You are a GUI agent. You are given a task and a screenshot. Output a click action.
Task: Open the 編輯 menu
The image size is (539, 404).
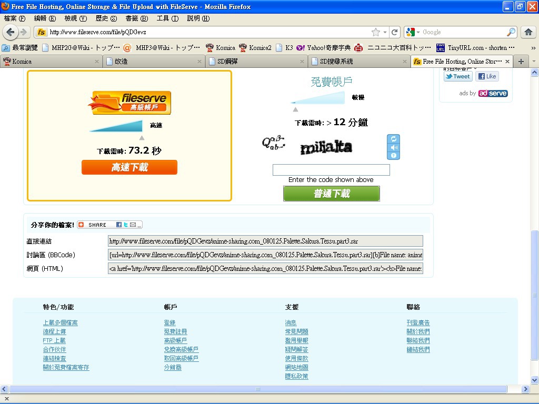(x=45, y=18)
